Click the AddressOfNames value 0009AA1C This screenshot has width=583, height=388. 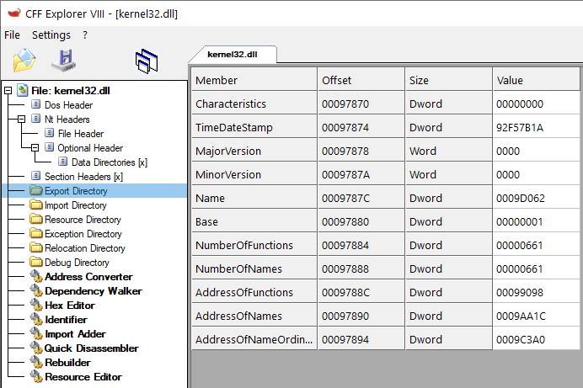click(536, 316)
